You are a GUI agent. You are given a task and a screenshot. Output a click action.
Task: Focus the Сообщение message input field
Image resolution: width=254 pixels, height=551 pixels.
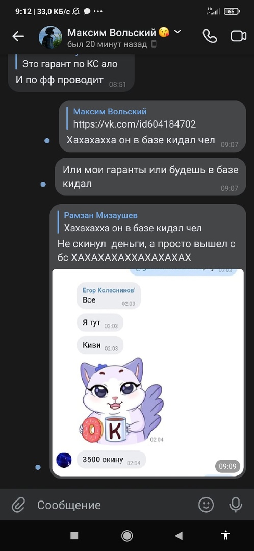114,505
